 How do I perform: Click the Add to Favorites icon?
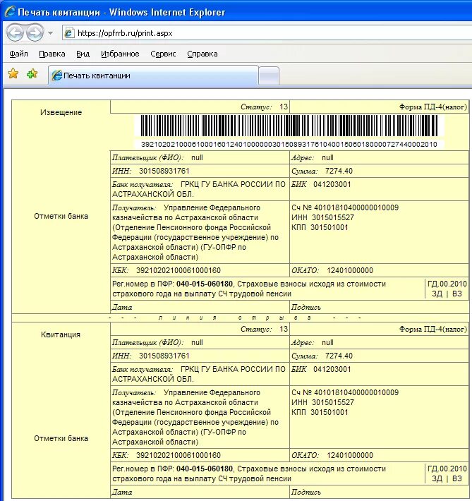pyautogui.click(x=32, y=74)
